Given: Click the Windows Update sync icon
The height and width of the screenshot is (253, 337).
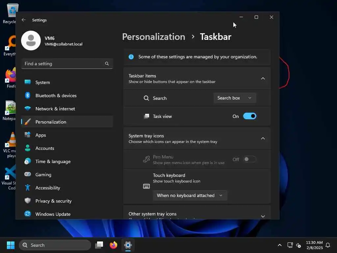Looking at the screenshot, I should point(28,213).
